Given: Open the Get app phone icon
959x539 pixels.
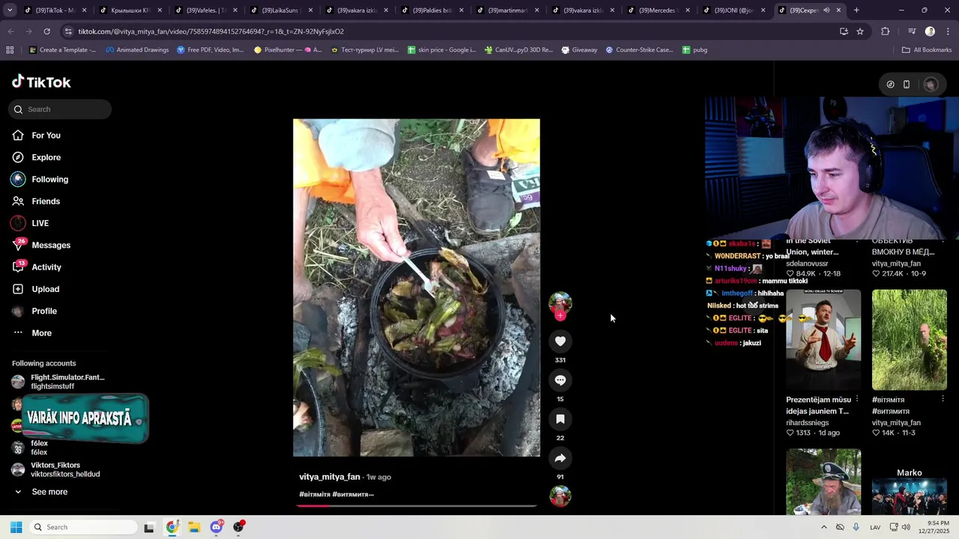Looking at the screenshot, I should pyautogui.click(x=906, y=85).
